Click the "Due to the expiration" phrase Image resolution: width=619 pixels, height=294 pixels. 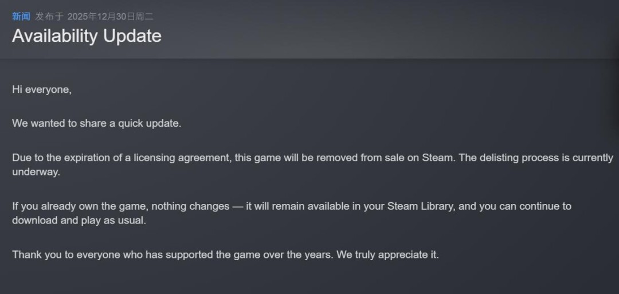click(x=57, y=157)
